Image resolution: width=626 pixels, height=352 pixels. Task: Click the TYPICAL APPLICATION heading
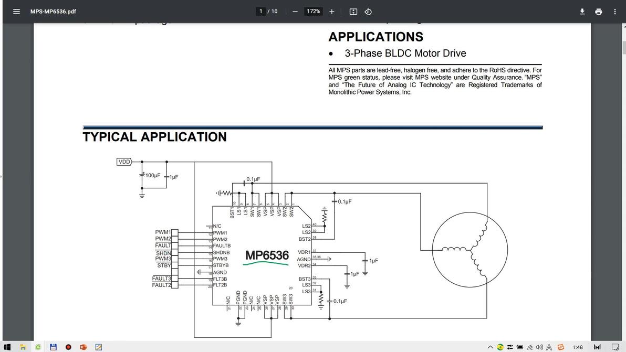tap(154, 137)
